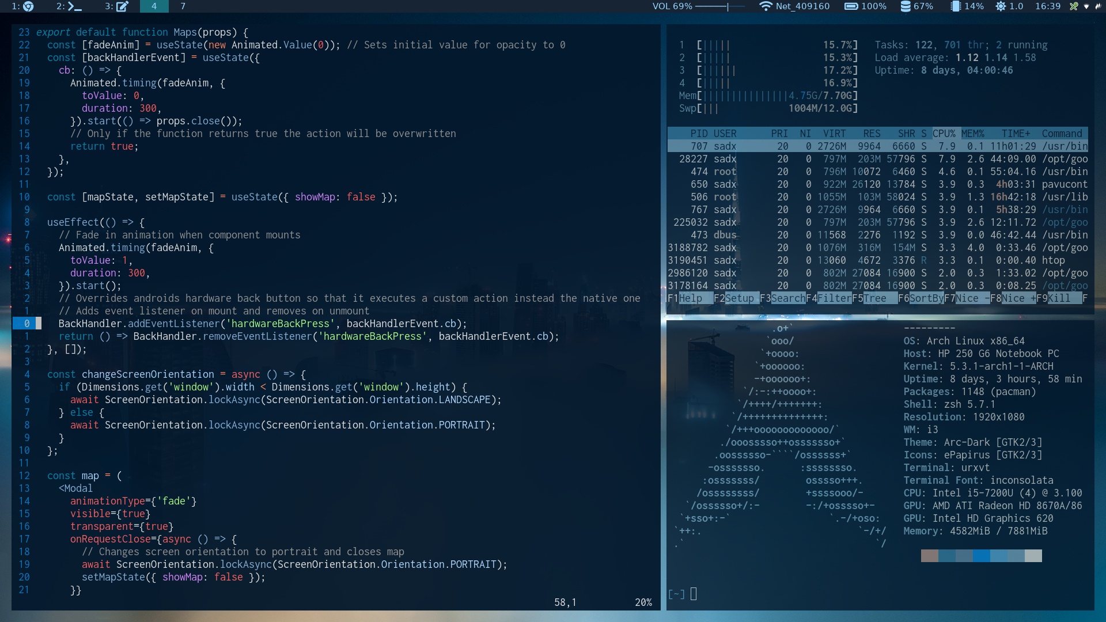Sort htop by MEM% column header
Image resolution: width=1106 pixels, height=622 pixels.
972,134
